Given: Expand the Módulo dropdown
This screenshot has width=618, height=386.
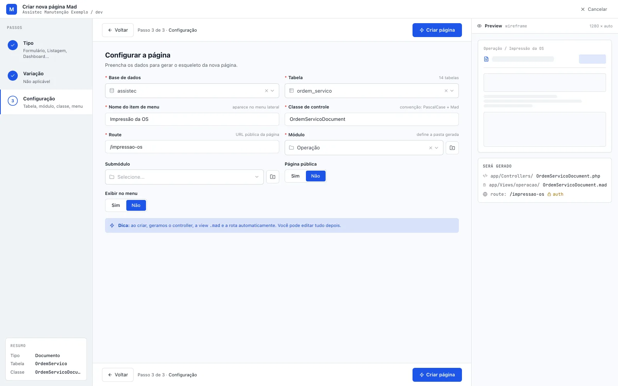Looking at the screenshot, I should pos(364,148).
